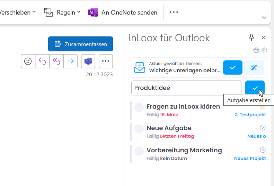
Task: Open the 2. Testprojekt project link
Action: point(250,115)
